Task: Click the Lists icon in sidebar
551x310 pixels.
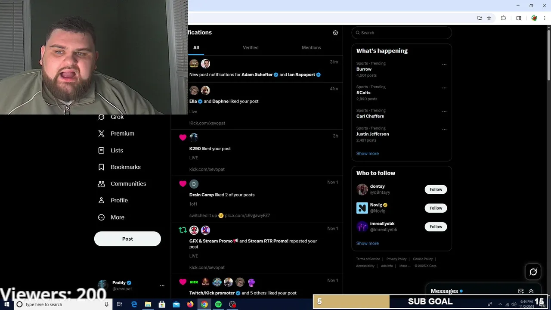Action: 101,150
